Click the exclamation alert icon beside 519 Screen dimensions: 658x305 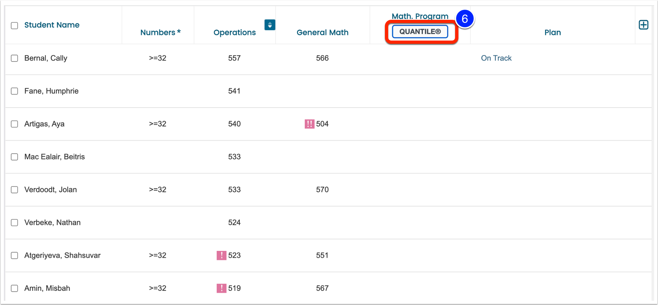[x=221, y=288]
